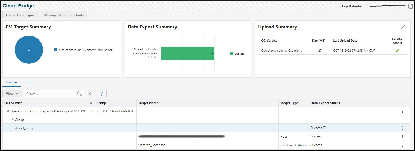
Task: Click OCI Service column header in Sources table
Action: pyautogui.click(x=45, y=103)
